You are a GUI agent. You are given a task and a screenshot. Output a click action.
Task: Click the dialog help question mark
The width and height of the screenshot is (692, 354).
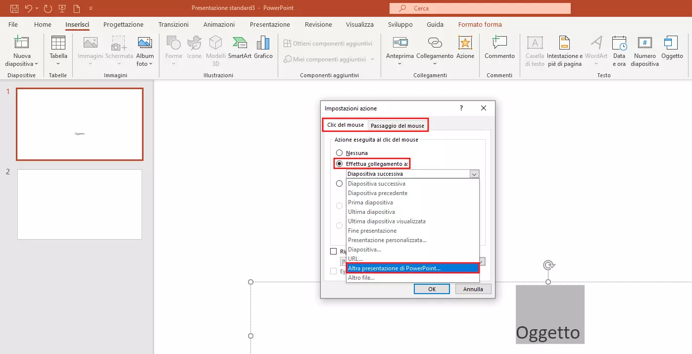[461, 108]
